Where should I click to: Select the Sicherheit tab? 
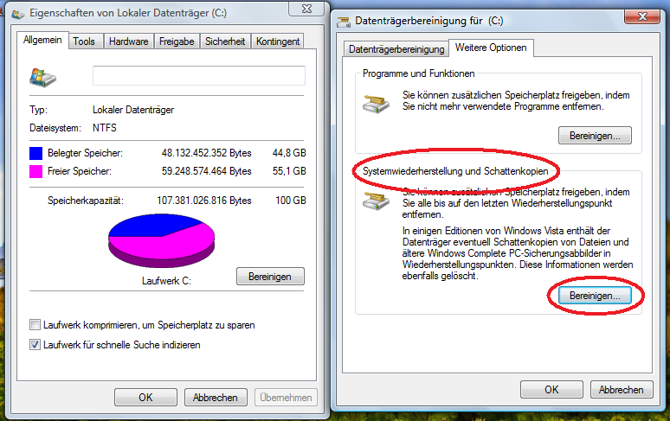pyautogui.click(x=225, y=41)
